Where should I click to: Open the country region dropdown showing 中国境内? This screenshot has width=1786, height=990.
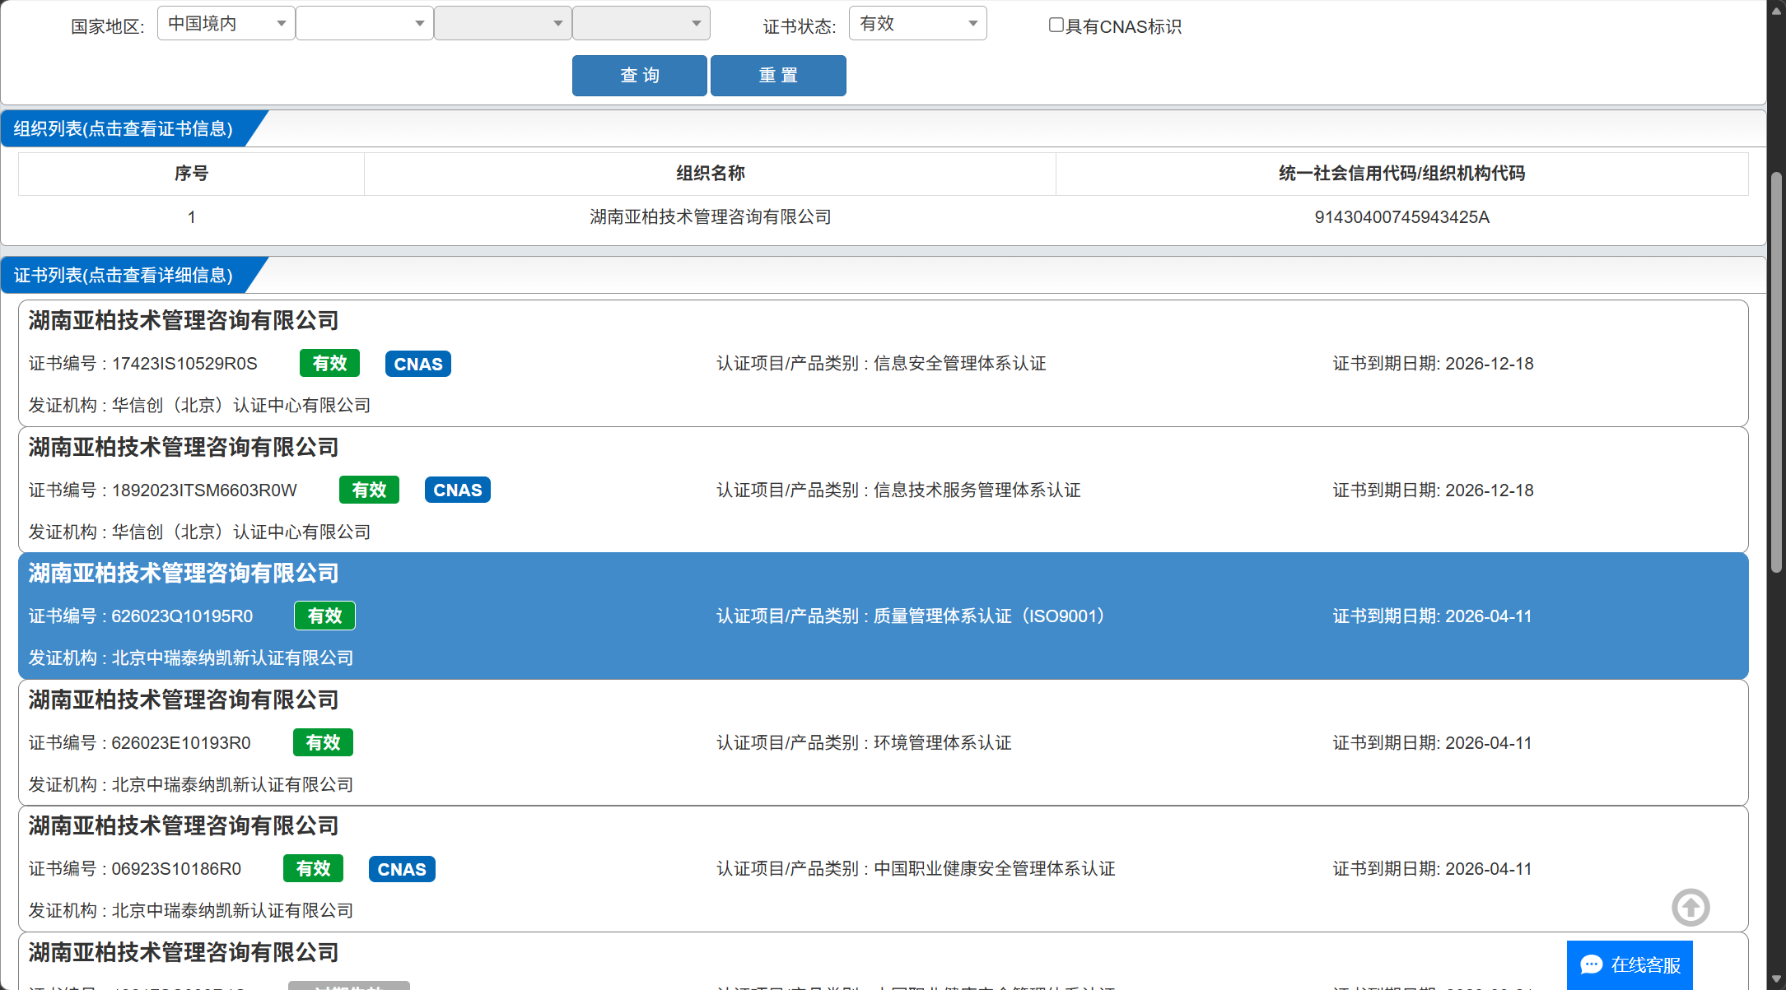226,24
